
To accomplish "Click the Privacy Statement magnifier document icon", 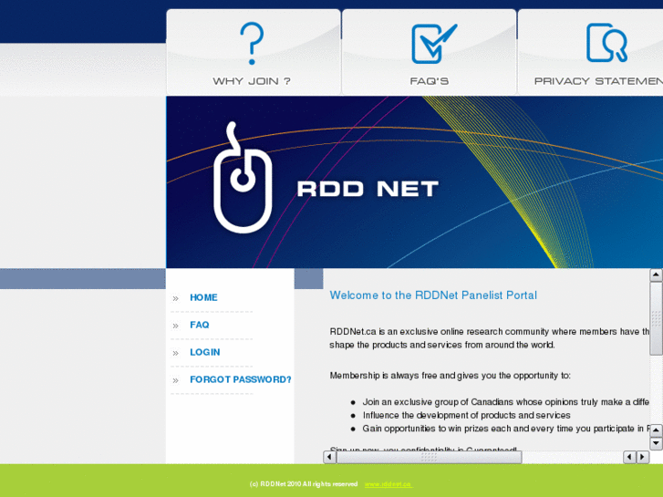I will coord(606,43).
